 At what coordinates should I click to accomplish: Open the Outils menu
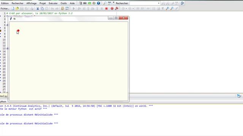point(63,3)
